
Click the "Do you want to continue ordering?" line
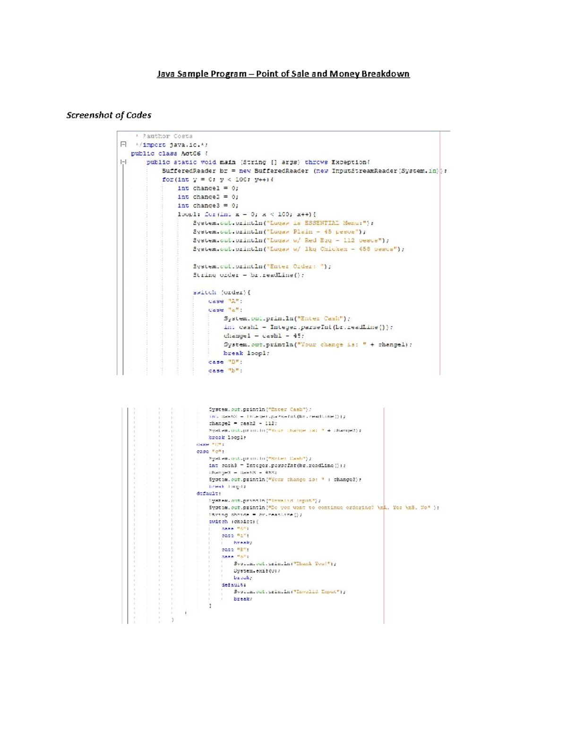pos(324,508)
